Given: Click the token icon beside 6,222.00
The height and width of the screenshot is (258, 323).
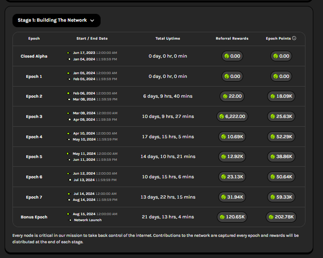Looking at the screenshot, I should pyautogui.click(x=221, y=117).
